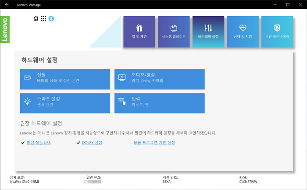The width and height of the screenshot is (307, 190).
Task: Click the shield lock icon
Action: 277,28
